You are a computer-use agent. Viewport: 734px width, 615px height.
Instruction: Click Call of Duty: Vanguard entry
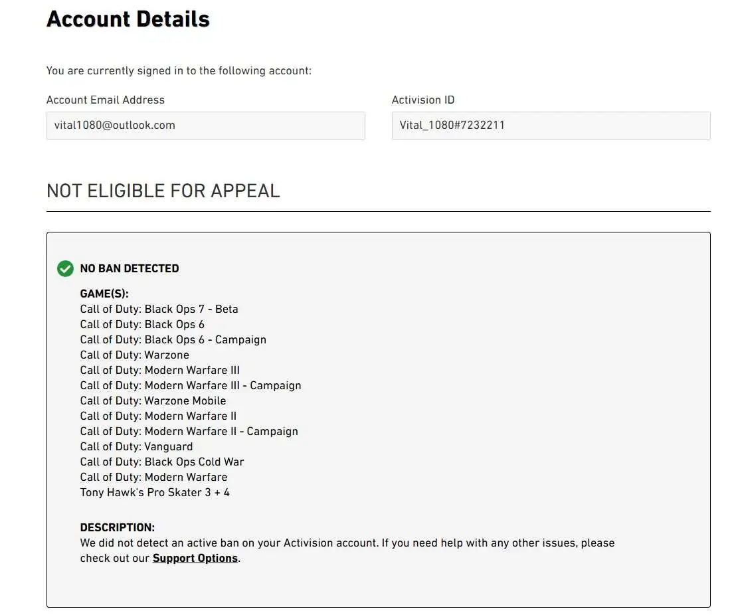pyautogui.click(x=136, y=446)
